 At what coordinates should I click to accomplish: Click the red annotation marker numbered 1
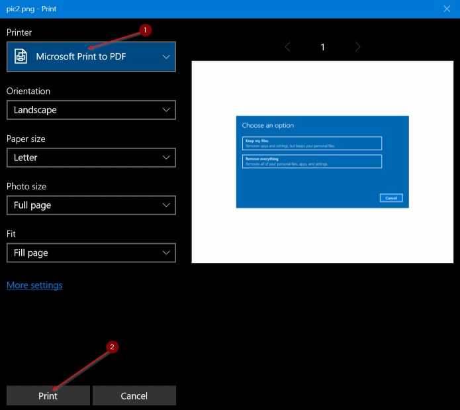[146, 30]
